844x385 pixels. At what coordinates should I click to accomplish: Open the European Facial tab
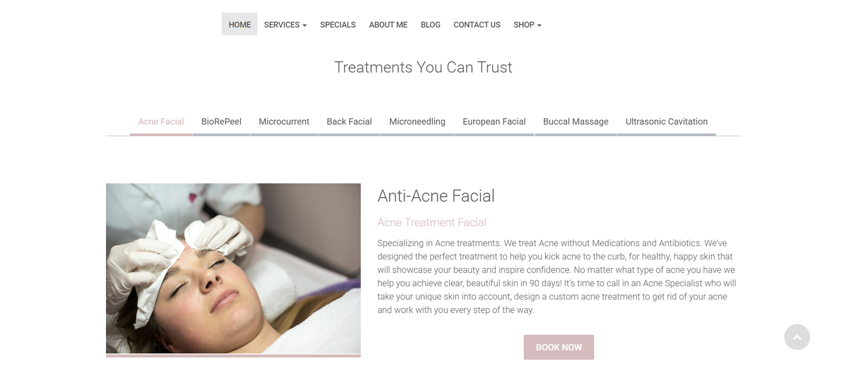tap(494, 122)
